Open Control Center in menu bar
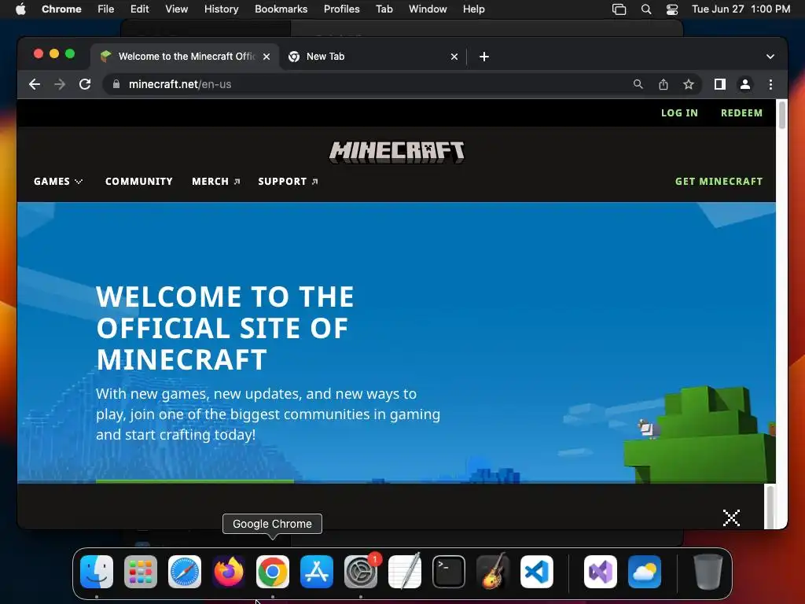805x604 pixels. [x=672, y=9]
